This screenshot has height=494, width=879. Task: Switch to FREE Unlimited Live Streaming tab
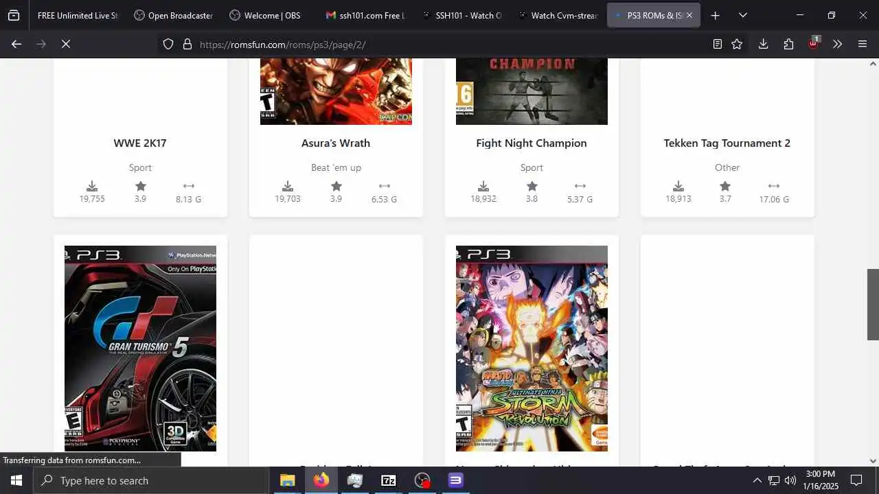click(x=77, y=15)
